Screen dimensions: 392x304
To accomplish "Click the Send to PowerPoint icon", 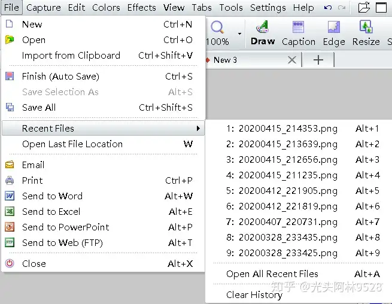I will pos(10,227).
